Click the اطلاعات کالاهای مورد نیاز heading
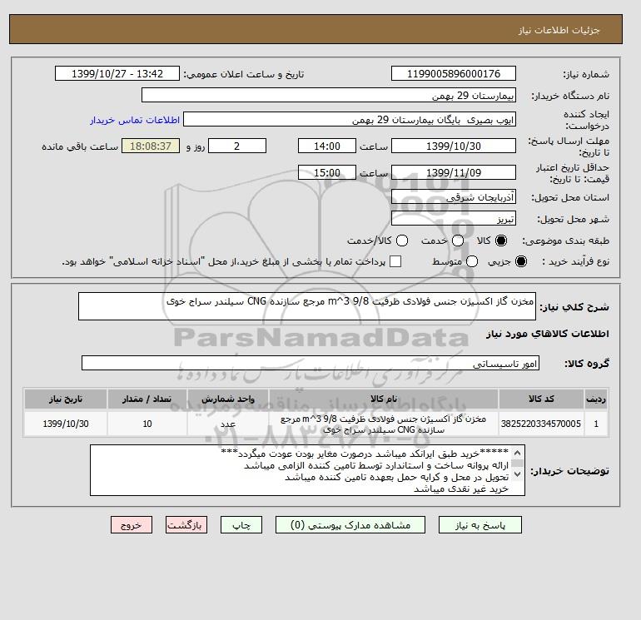641x620 pixels. (548, 334)
